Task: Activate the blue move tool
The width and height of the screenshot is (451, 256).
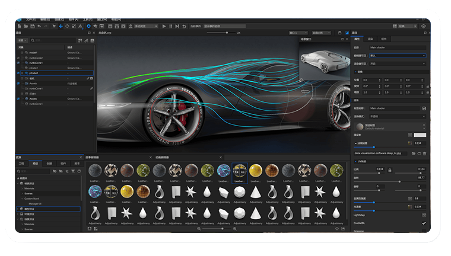Action: [61, 26]
